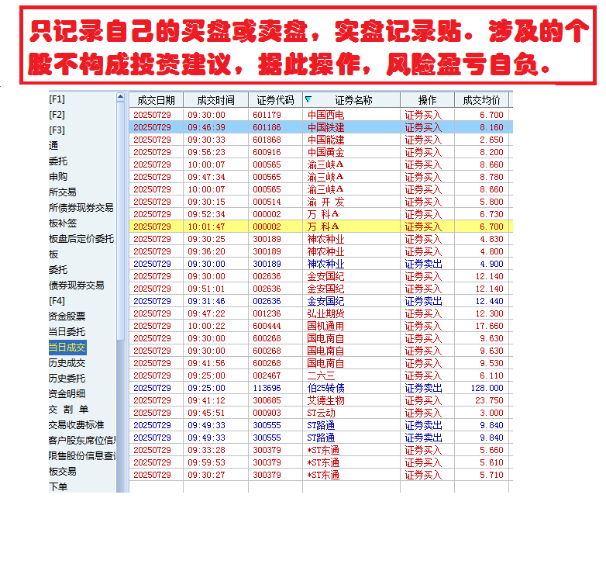Select *ST东通 row at 09:33:28

tap(321, 450)
